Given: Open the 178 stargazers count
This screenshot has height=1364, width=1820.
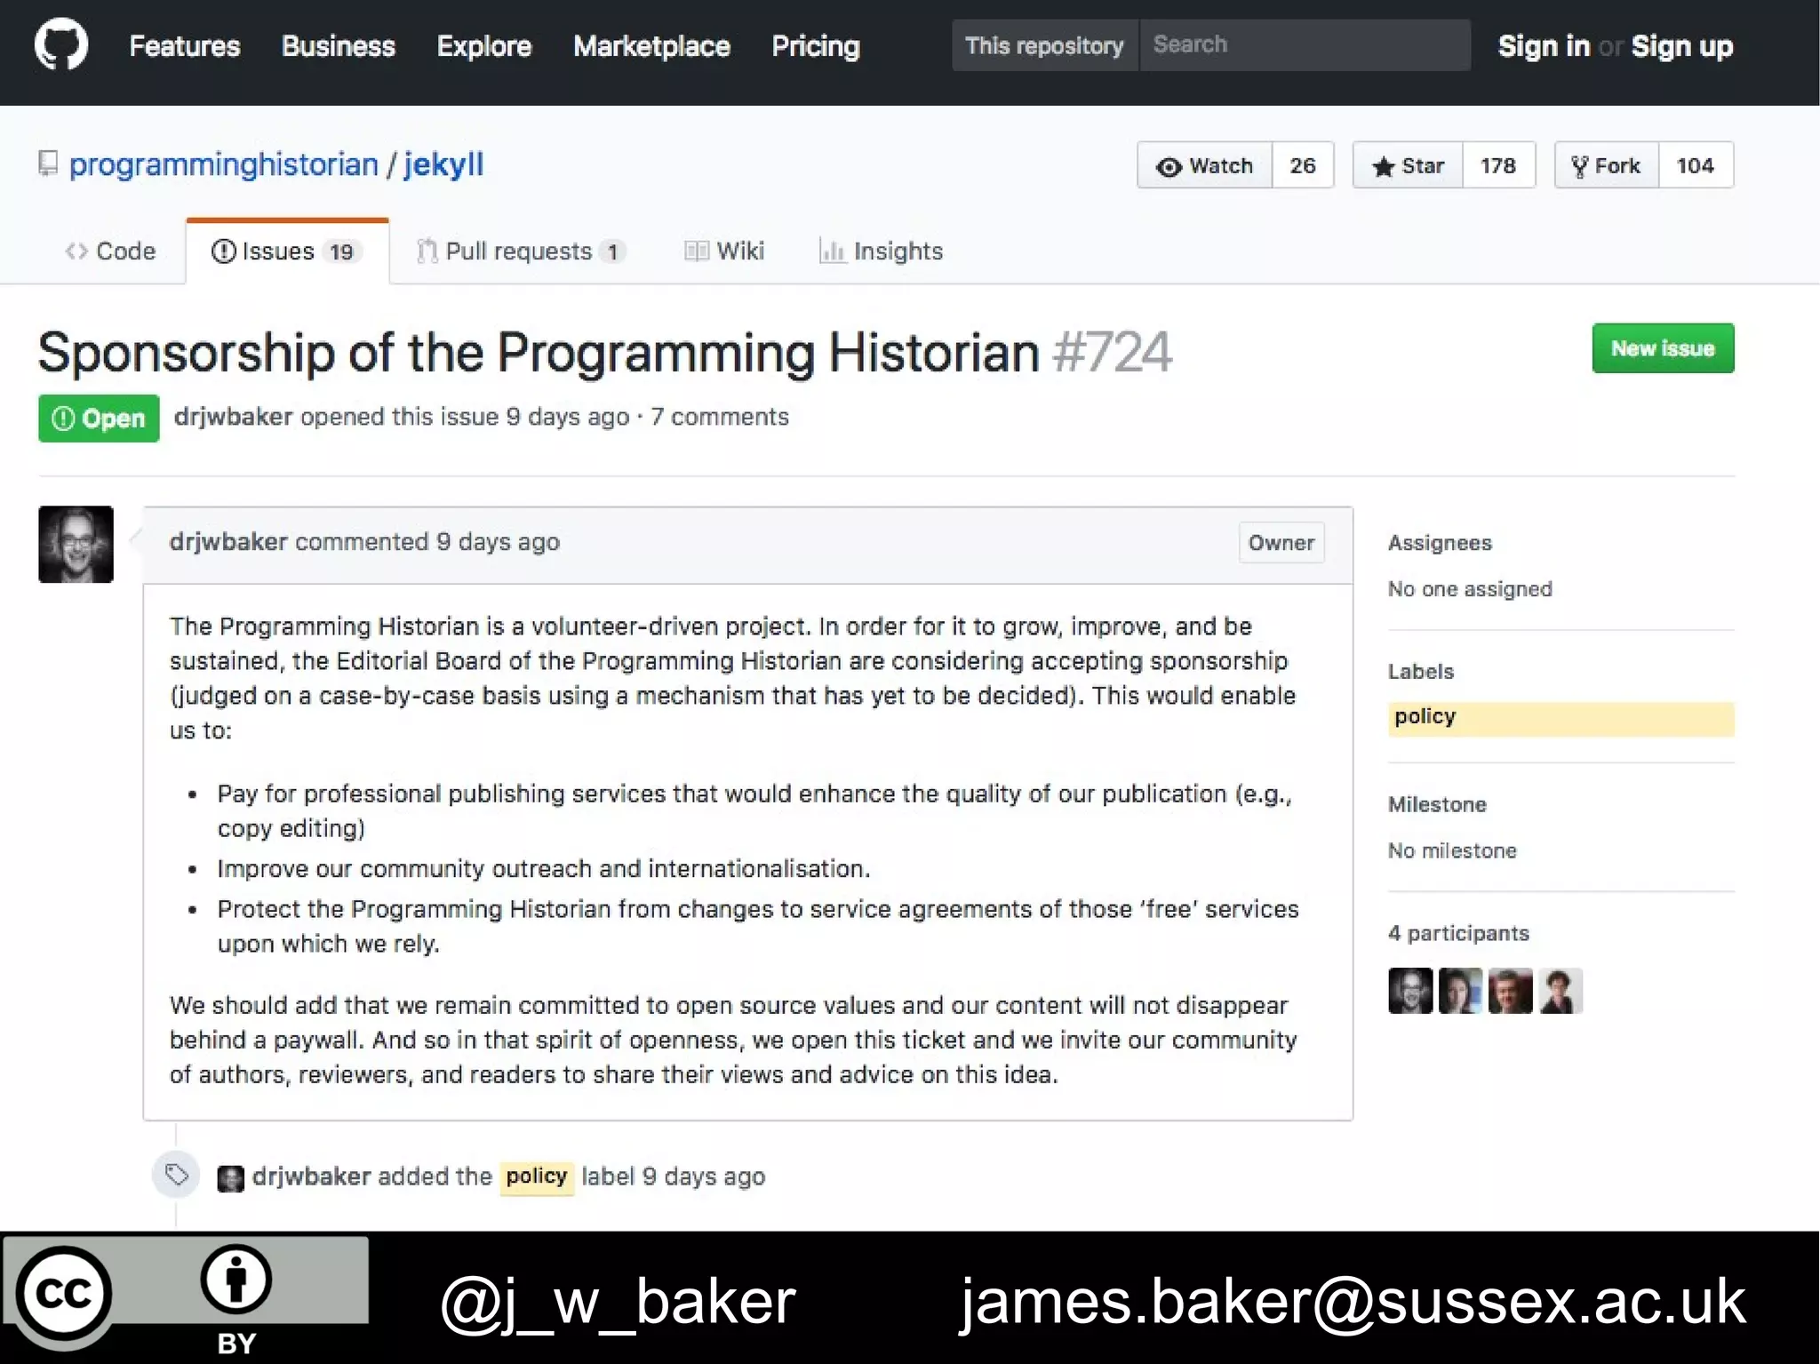Looking at the screenshot, I should pos(1498,165).
